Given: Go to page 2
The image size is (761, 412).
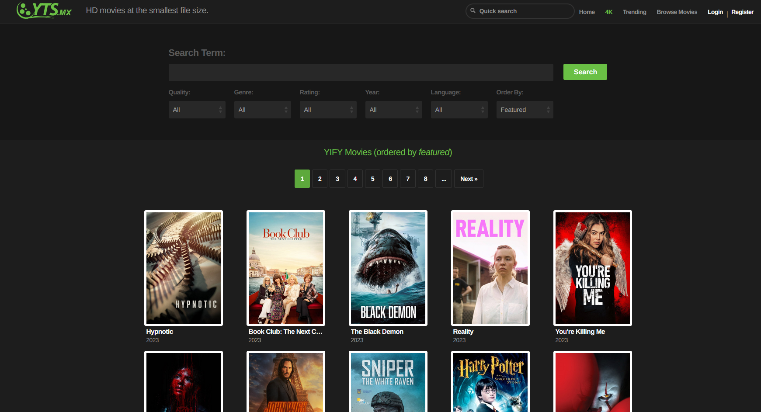Looking at the screenshot, I should [320, 179].
